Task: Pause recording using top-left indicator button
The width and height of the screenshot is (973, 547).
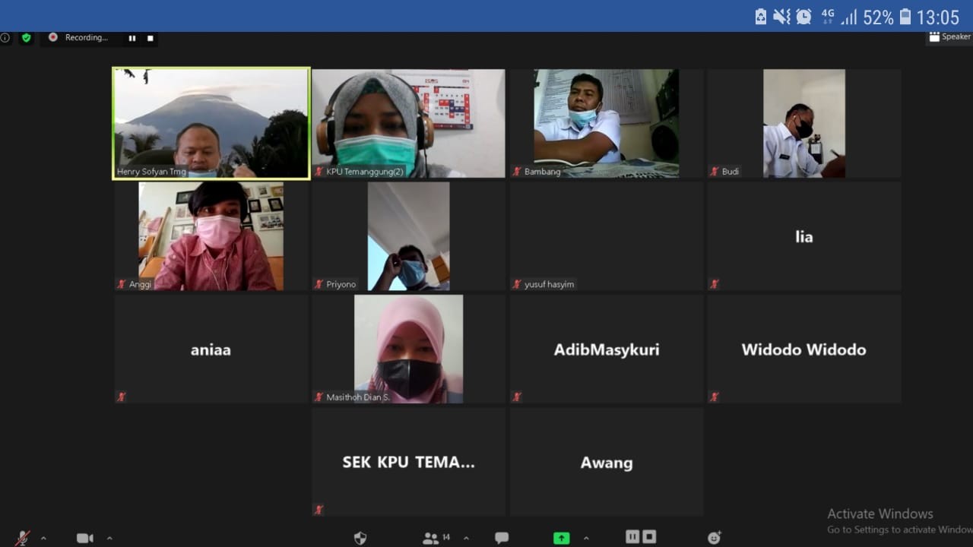Action: 132,38
